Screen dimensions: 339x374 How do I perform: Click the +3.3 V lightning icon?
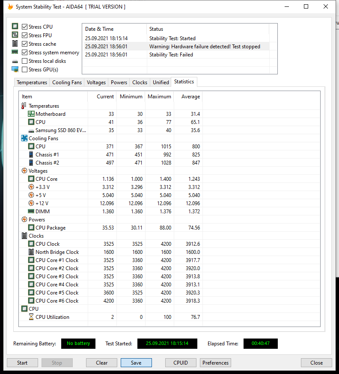31,187
